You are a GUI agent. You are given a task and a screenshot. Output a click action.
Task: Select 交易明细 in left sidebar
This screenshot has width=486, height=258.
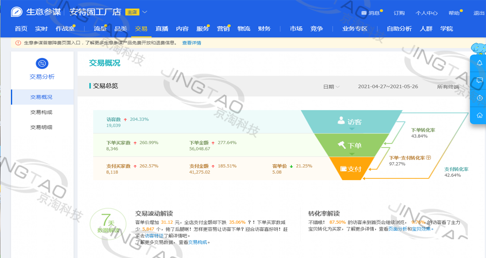coord(41,127)
